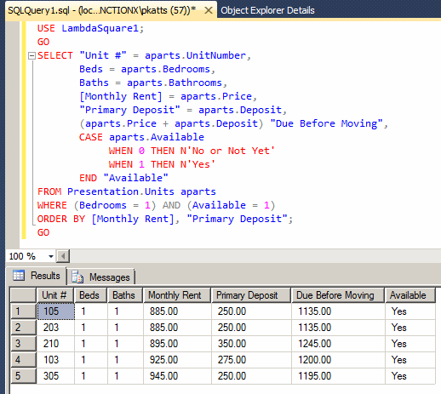
Task: Select the Unit # column header
Action: pos(55,295)
